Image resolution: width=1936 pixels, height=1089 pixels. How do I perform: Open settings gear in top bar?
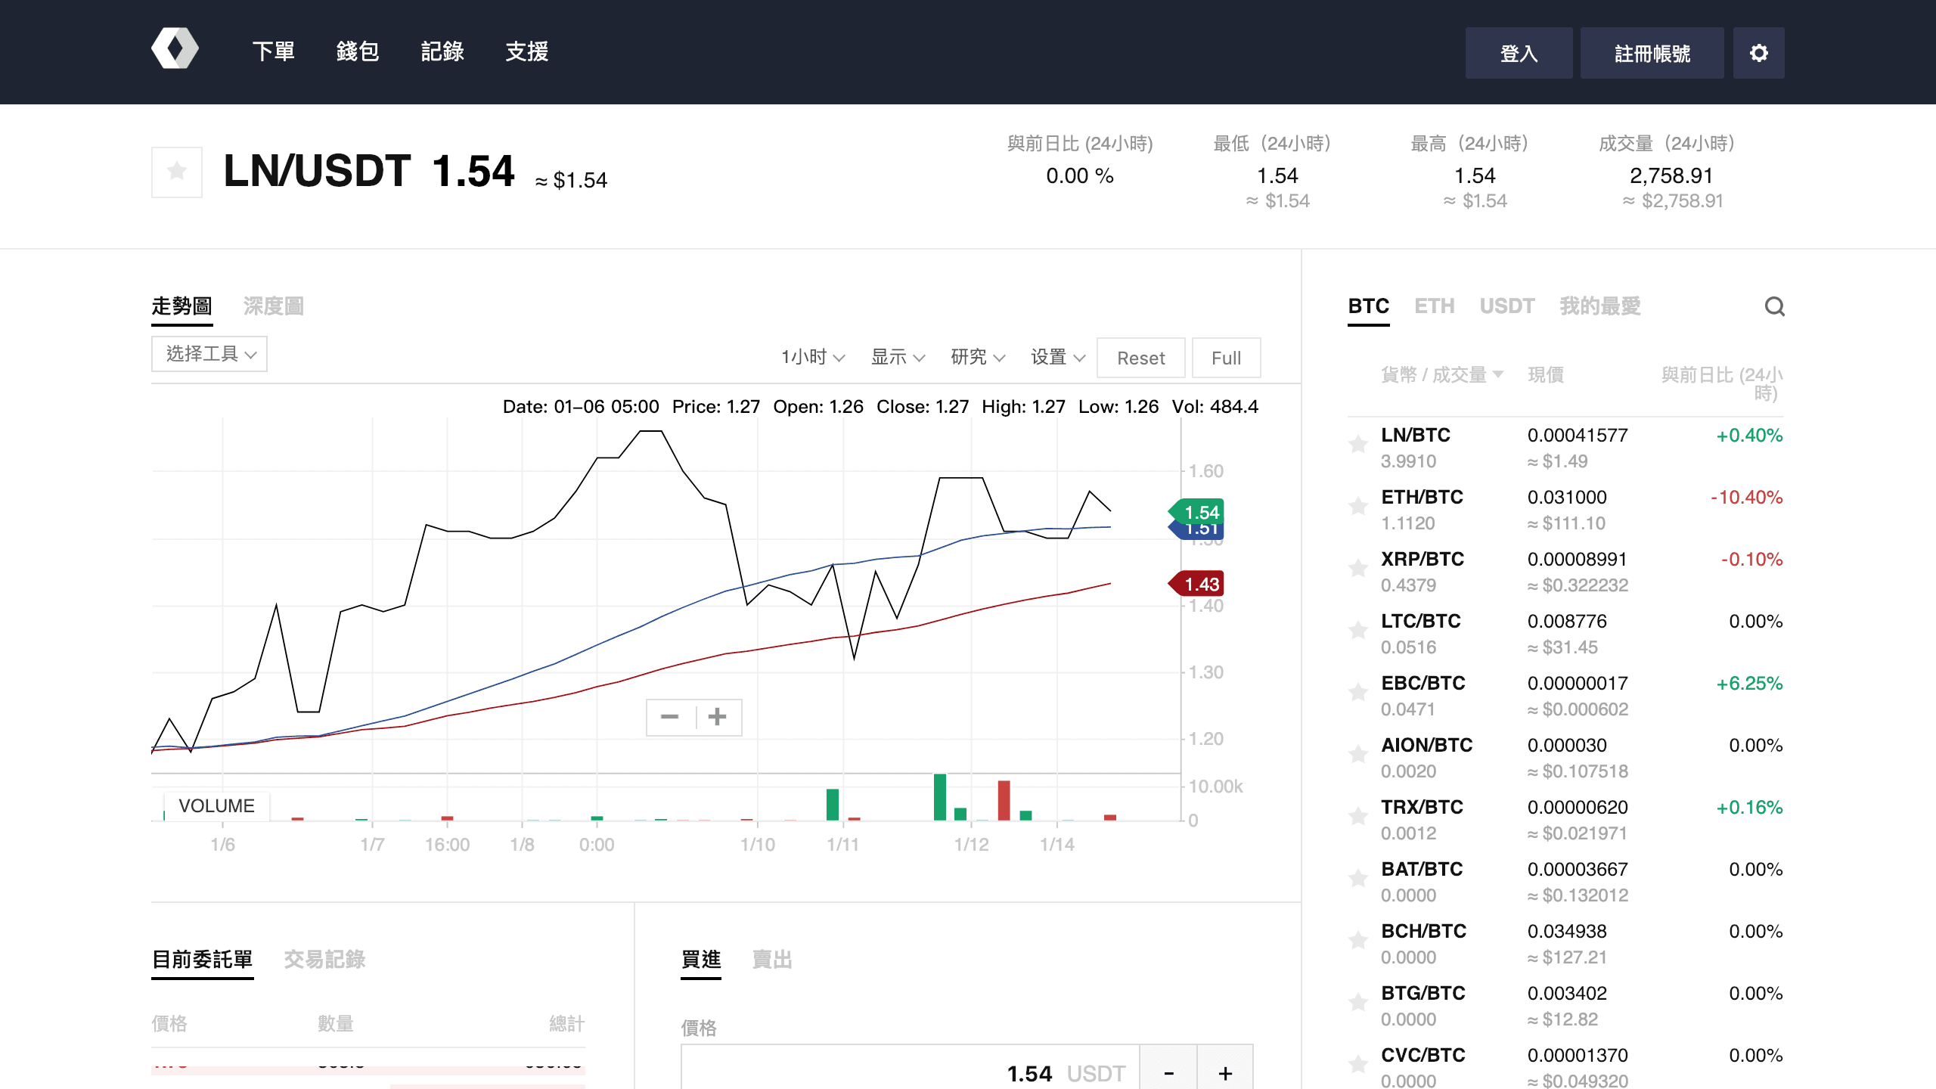(1758, 53)
